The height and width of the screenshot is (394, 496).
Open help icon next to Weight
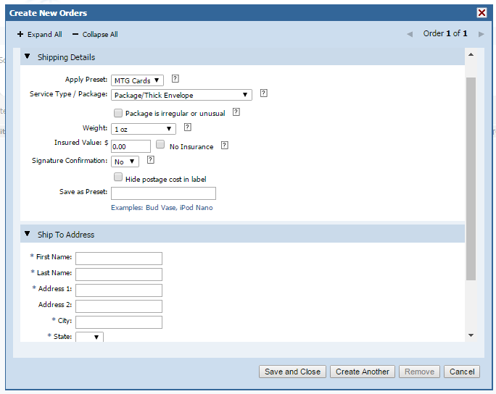click(x=188, y=127)
